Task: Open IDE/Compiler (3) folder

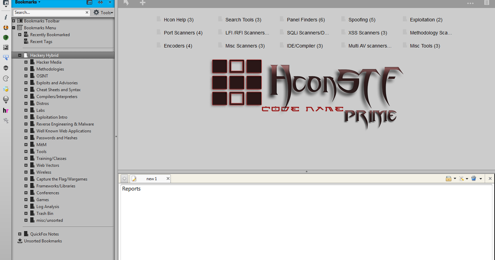Action: [301, 46]
